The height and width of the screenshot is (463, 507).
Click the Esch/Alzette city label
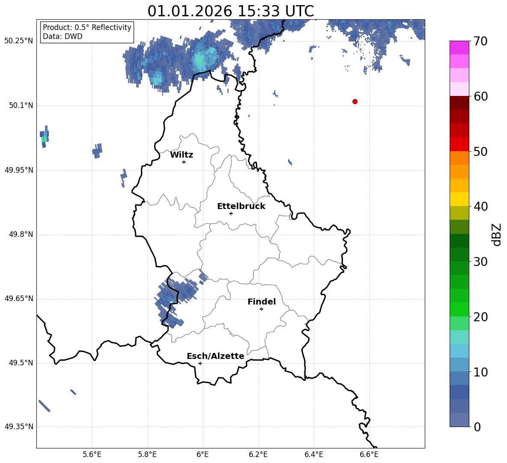click(x=215, y=356)
